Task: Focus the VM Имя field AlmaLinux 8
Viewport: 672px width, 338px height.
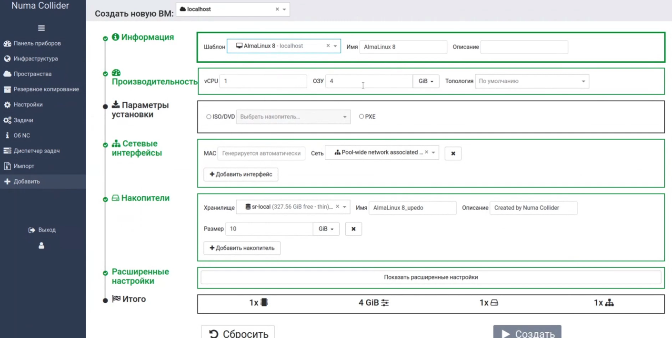Action: coord(403,47)
